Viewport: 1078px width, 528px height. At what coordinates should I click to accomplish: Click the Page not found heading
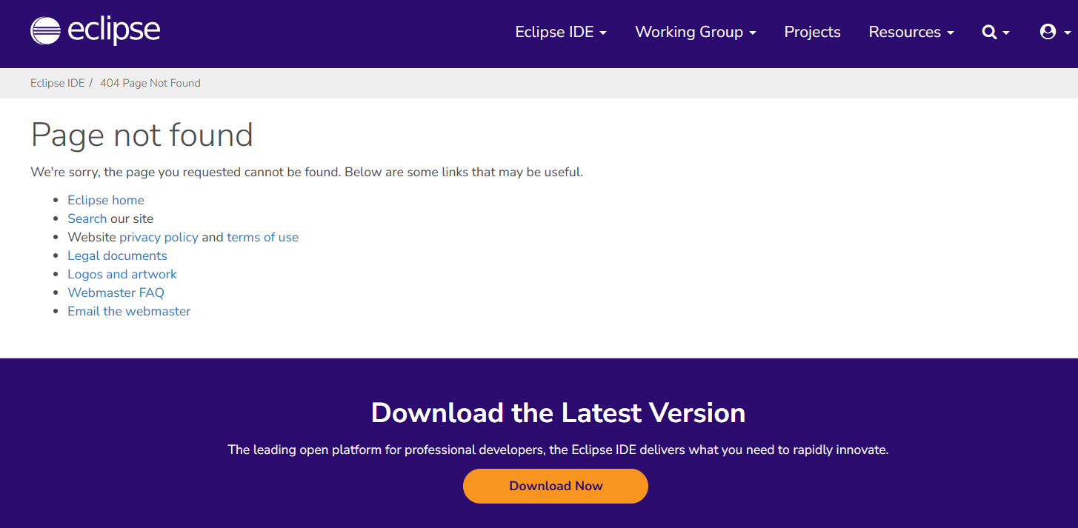click(x=142, y=135)
